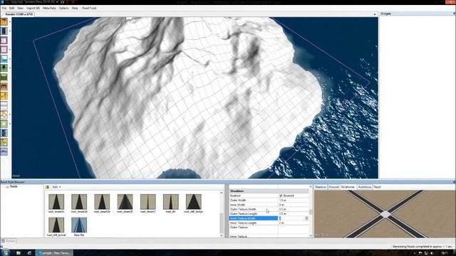
Task: Open the View menu
Action: coord(20,8)
